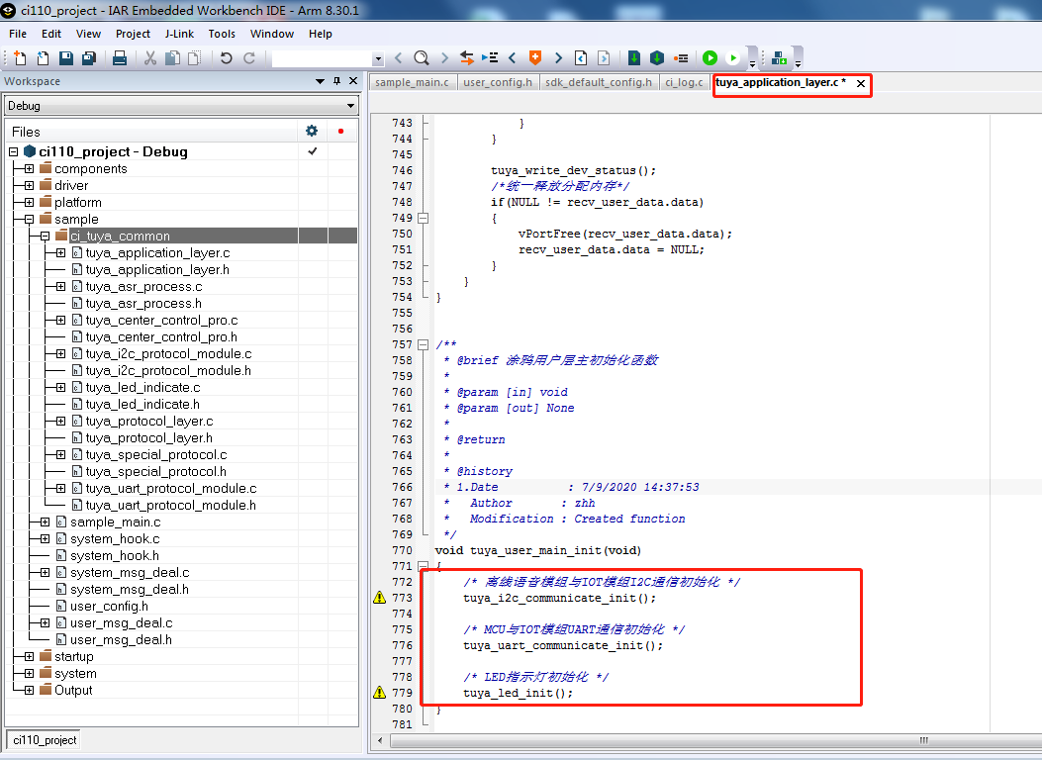
Task: Switch to the sample_main.c editor tab
Action: pyautogui.click(x=412, y=82)
